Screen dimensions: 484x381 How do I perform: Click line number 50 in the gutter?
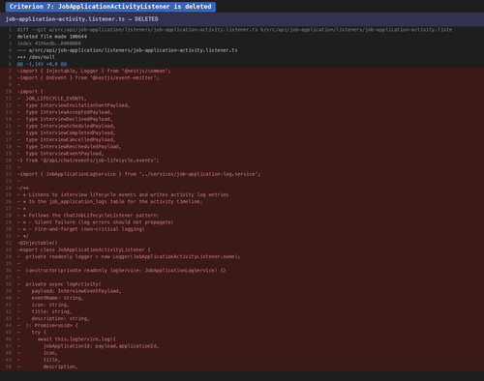tap(9, 366)
